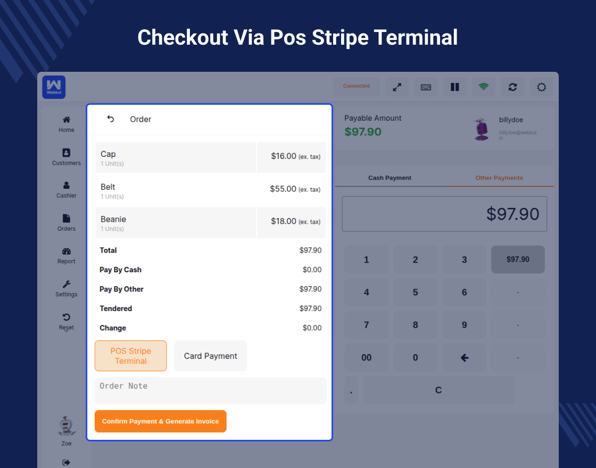Open fullscreen mode from top toolbar
The height and width of the screenshot is (468, 596).
click(397, 87)
